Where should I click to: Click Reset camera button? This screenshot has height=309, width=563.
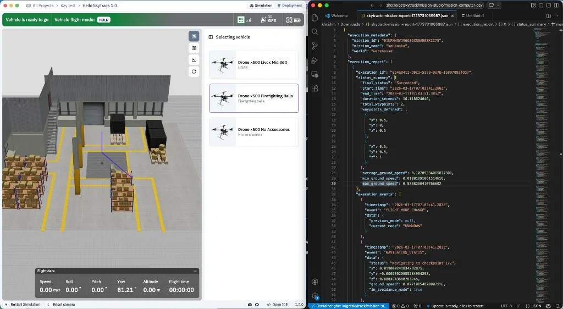[x=60, y=305]
